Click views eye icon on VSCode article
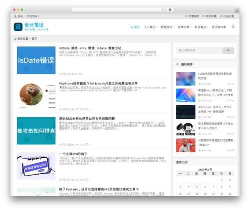Viewport: 250px width, 211px height. tap(72, 74)
